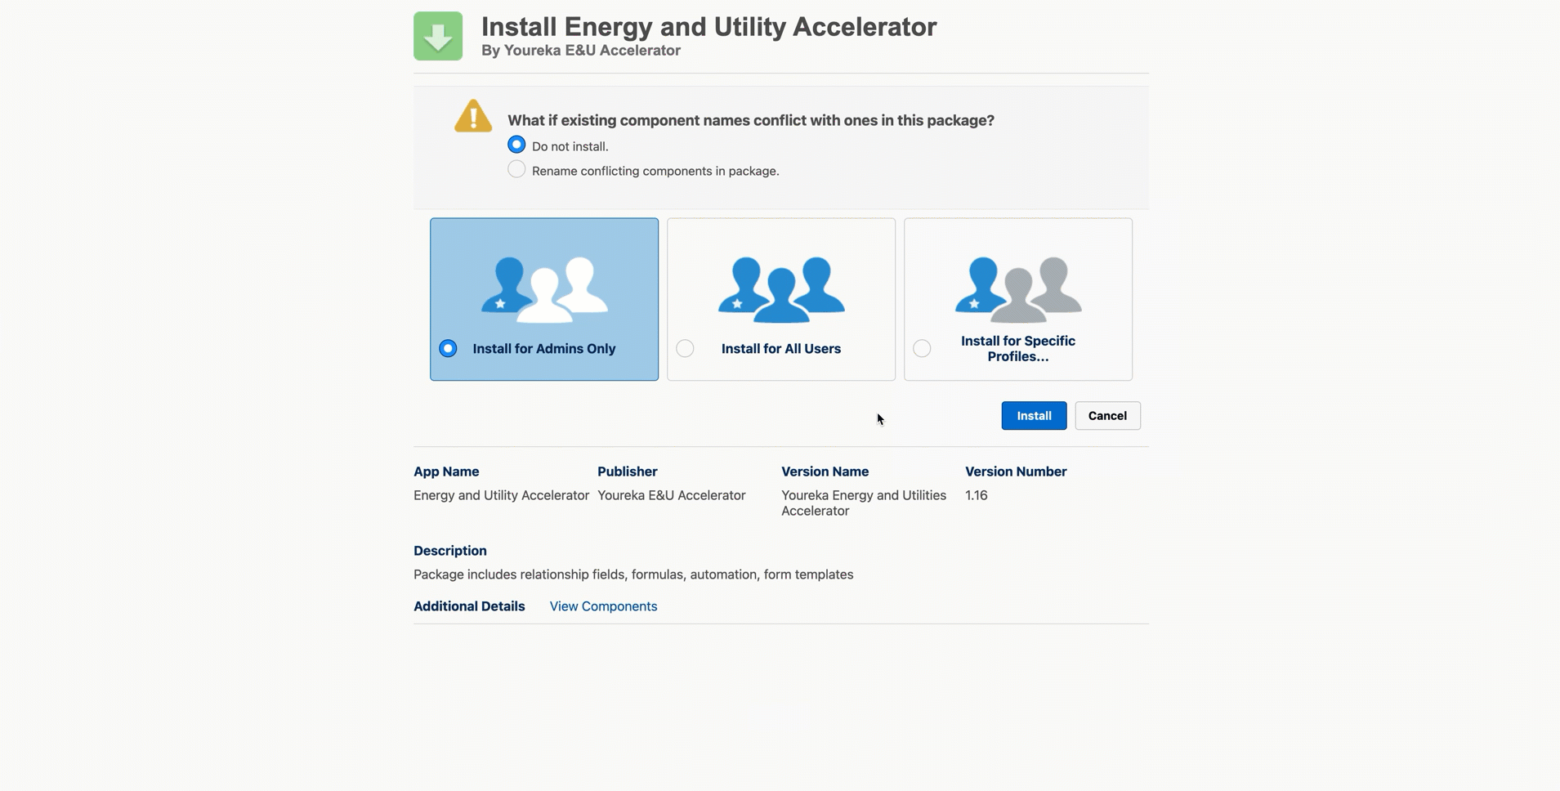This screenshot has height=791, width=1560.
Task: Click the Specific Profiles people illustration
Action: (x=1018, y=289)
